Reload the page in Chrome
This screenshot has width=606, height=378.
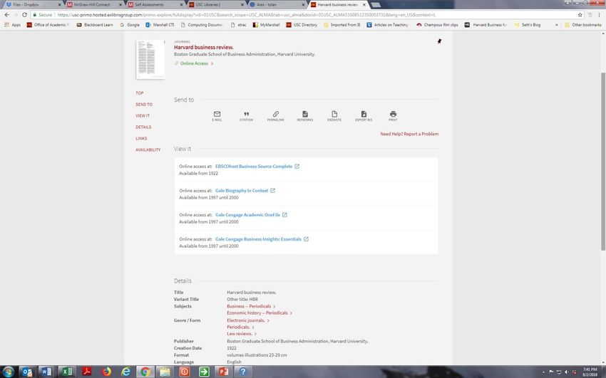point(24,15)
